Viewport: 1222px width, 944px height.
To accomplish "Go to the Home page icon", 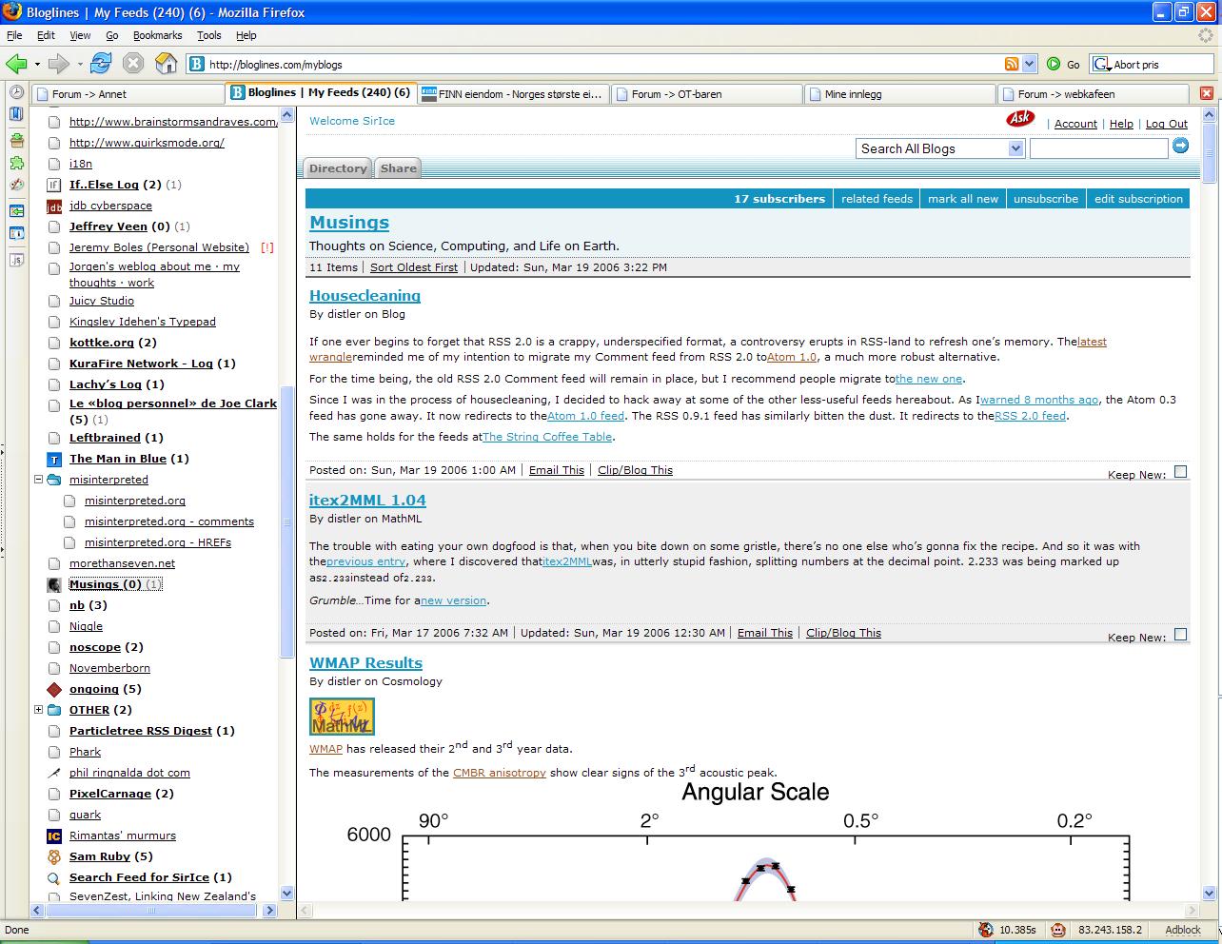I will 167,64.
